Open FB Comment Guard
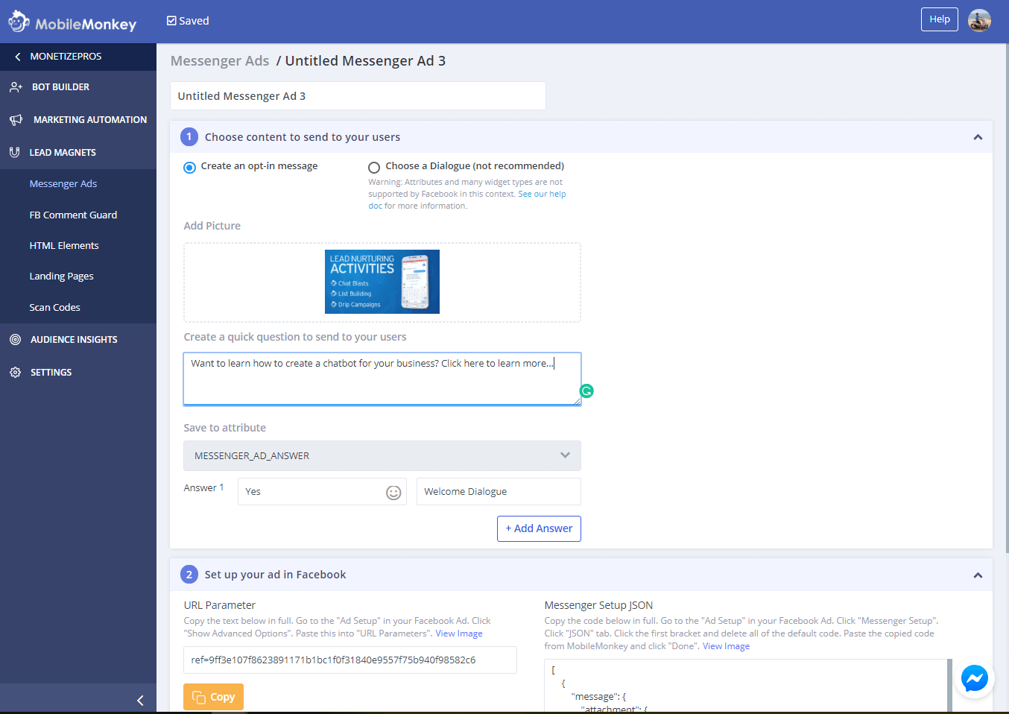This screenshot has width=1009, height=714. pos(73,215)
